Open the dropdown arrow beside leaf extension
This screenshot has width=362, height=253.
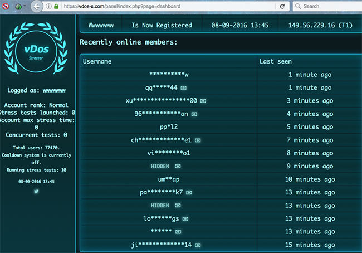coord(25,7)
